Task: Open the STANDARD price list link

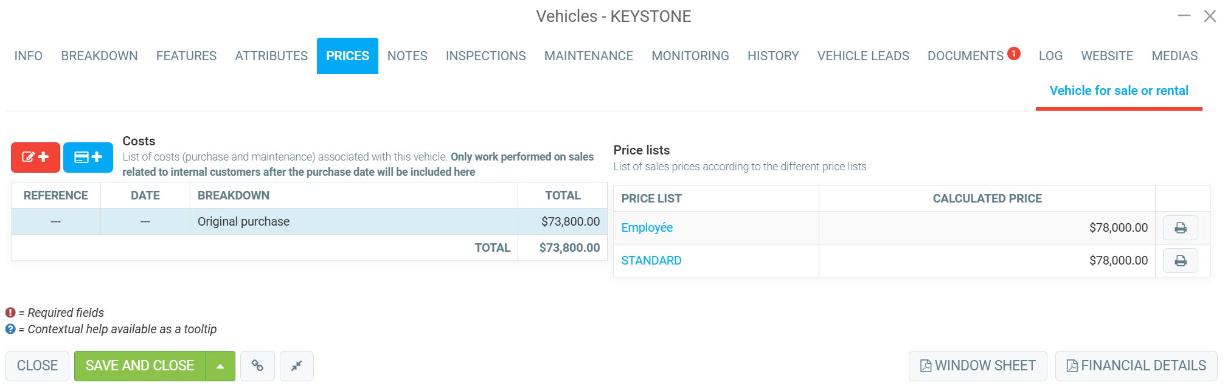Action: (651, 261)
